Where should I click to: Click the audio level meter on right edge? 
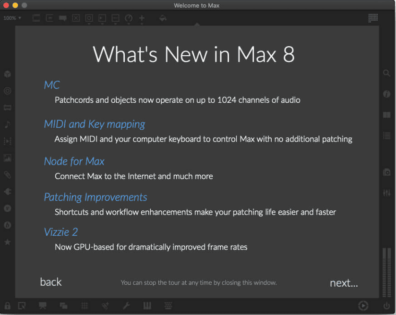click(387, 273)
